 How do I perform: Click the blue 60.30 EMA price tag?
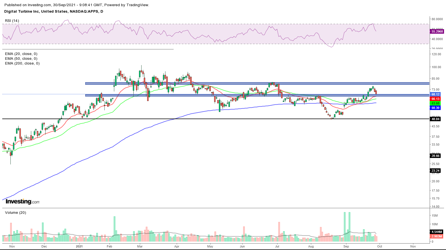pyautogui.click(x=435, y=108)
